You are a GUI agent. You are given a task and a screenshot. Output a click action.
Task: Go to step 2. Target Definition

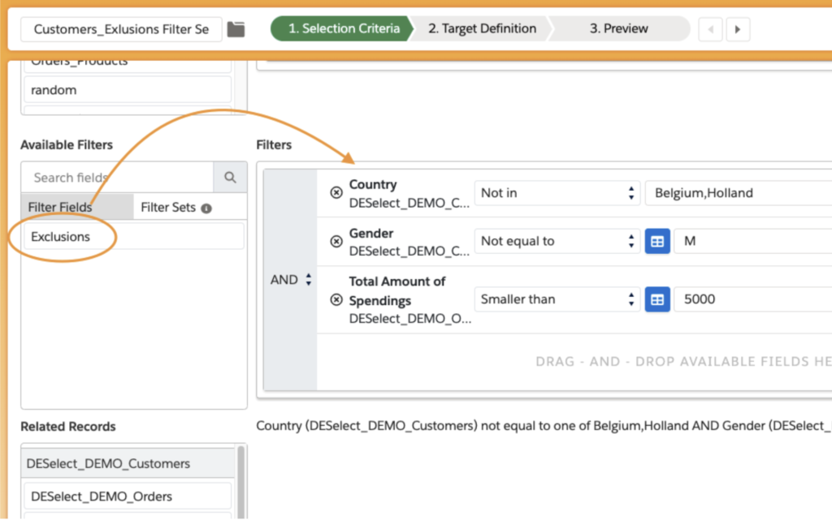pyautogui.click(x=482, y=29)
